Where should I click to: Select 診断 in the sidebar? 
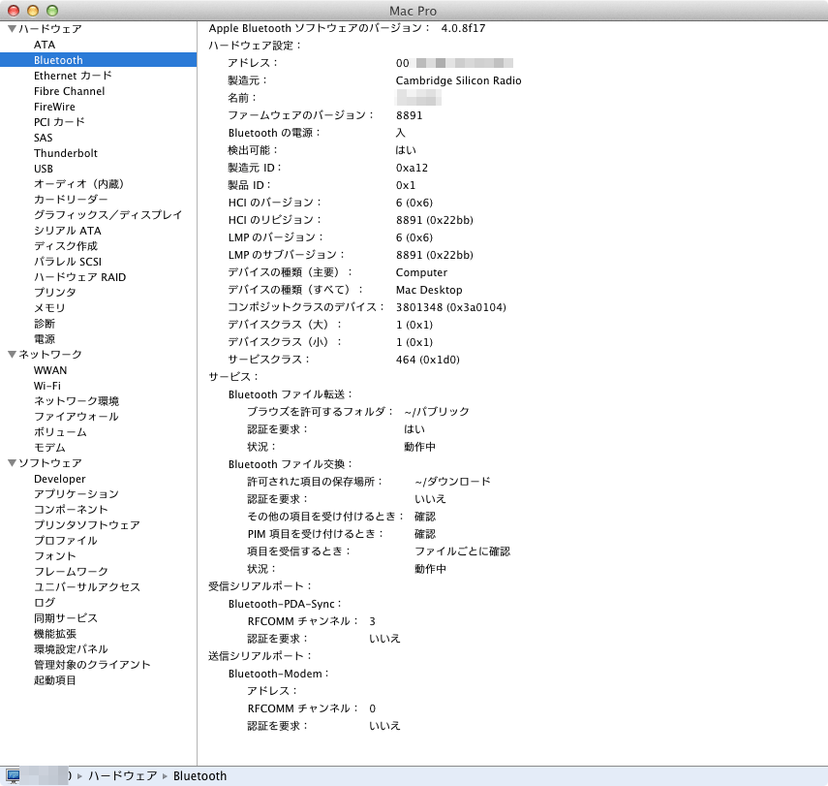point(45,324)
